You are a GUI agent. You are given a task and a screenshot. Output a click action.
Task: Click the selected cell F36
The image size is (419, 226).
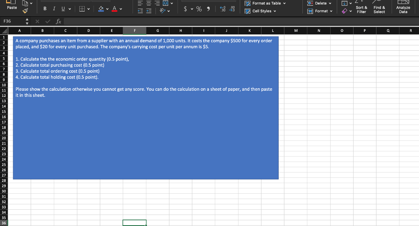134,223
